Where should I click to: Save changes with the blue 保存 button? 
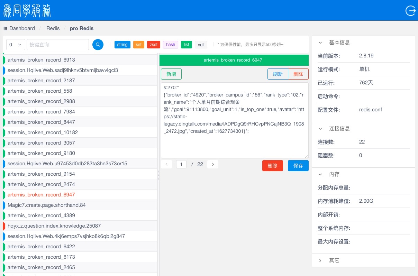298,166
